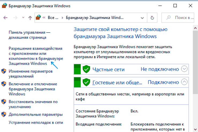The image size is (198, 132).
Task: Click Восстановить значения по умолчанию
Action: click(x=33, y=104)
